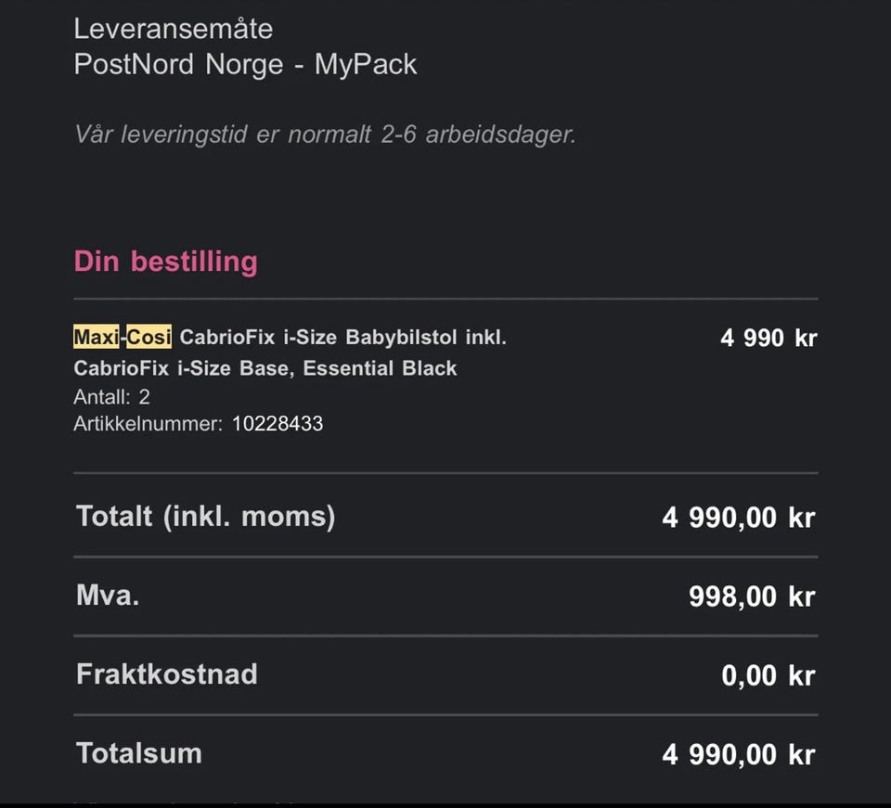Click the Totalt (inkl. moms) label
891x808 pixels.
click(x=206, y=517)
